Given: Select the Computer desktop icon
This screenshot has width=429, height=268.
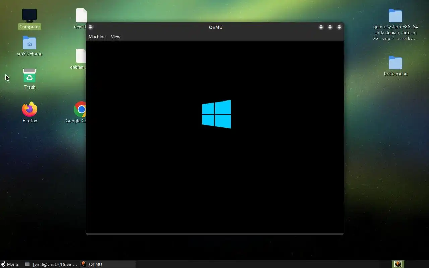Looking at the screenshot, I should [29, 19].
